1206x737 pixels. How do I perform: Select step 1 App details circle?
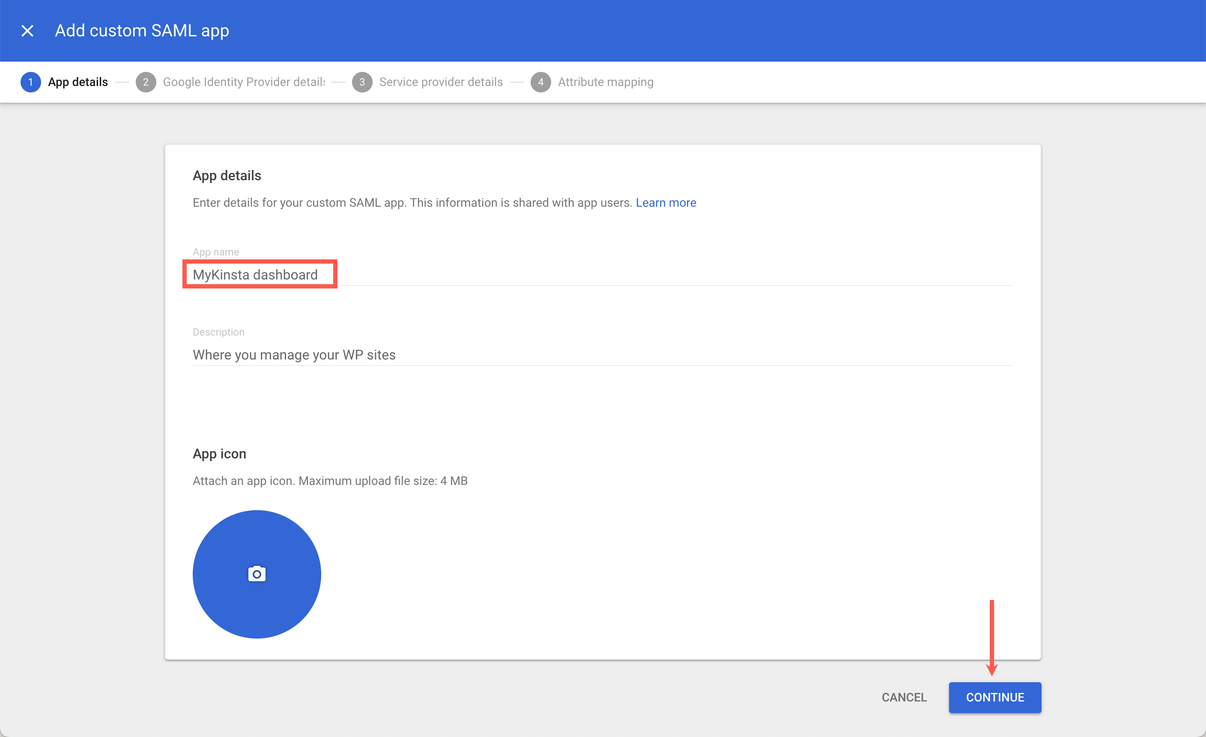click(x=30, y=82)
